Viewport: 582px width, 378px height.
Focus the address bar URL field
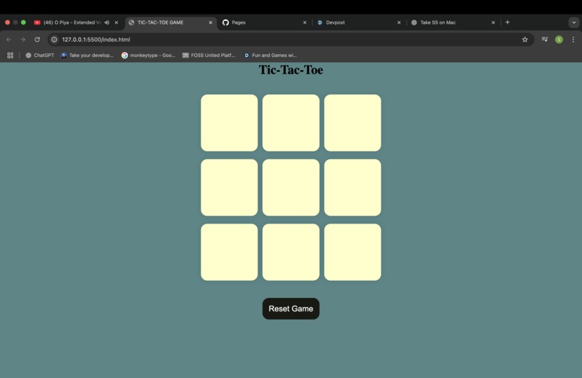pos(290,40)
